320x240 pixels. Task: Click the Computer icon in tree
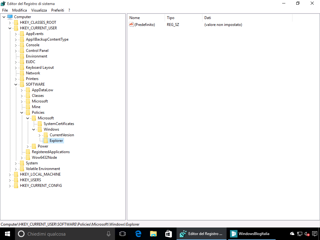tap(10, 17)
